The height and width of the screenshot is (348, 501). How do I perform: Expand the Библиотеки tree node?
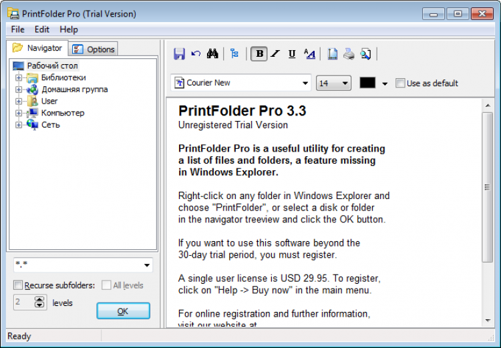pos(19,77)
